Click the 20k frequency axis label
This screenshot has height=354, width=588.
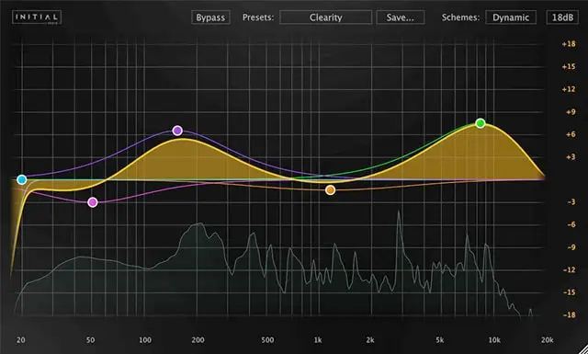[548, 340]
